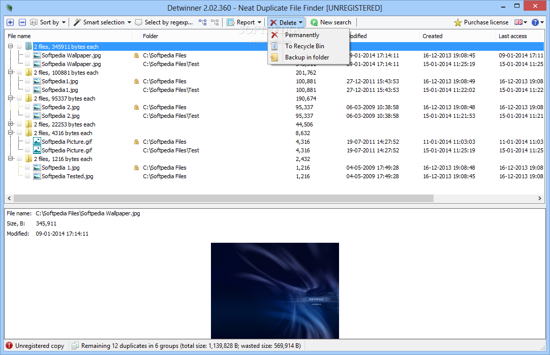The height and width of the screenshot is (355, 550).
Task: Choose Permanently from Delete menu
Action: tap(309, 35)
